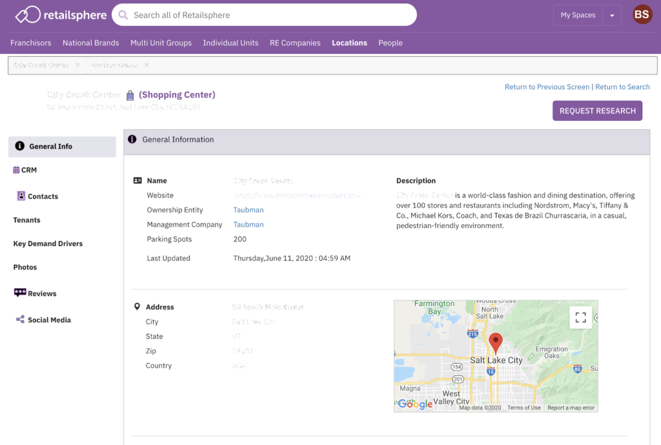Select the Locations tab
Screen dimensions: 661x445
click(x=349, y=43)
